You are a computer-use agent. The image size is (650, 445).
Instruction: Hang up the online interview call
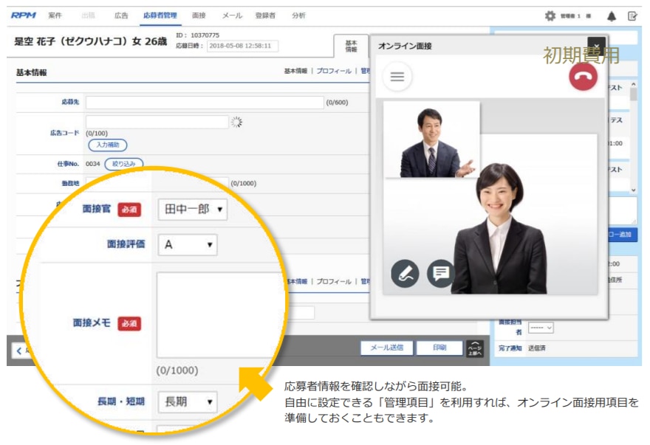(583, 77)
